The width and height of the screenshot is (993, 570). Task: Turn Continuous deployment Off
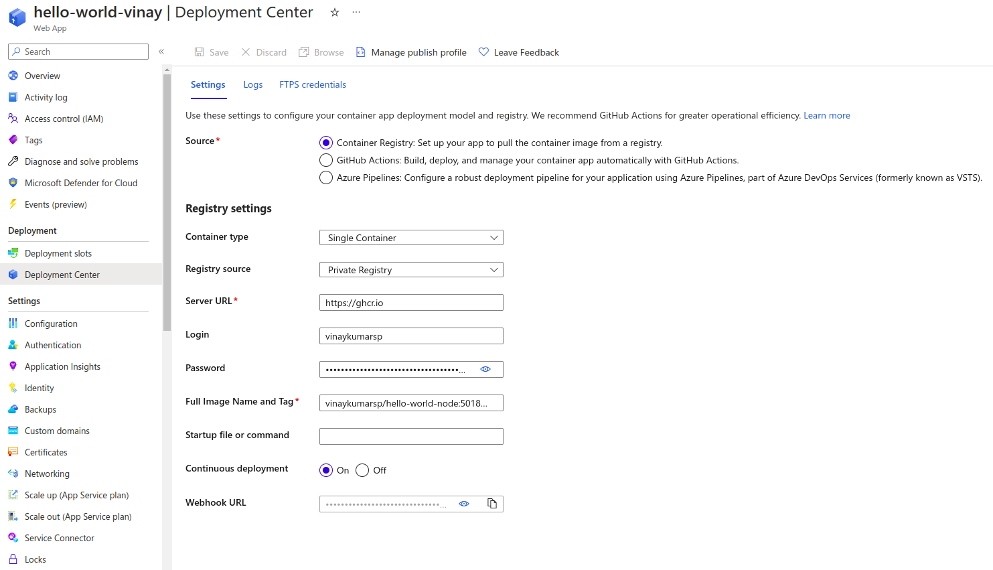tap(362, 470)
